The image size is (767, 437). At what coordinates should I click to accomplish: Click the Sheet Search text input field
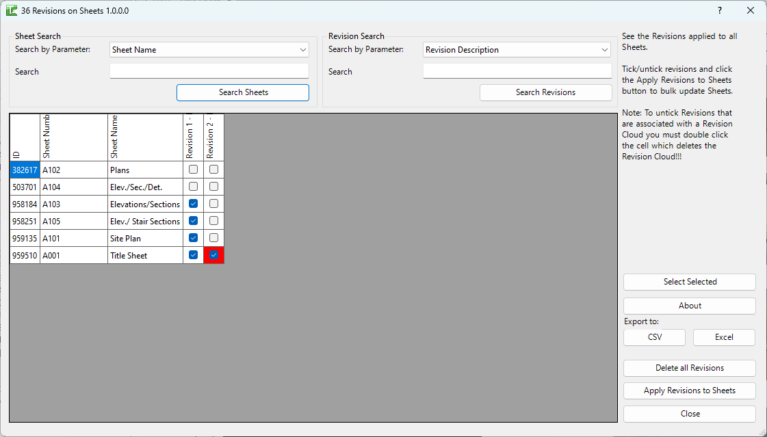[x=209, y=70]
